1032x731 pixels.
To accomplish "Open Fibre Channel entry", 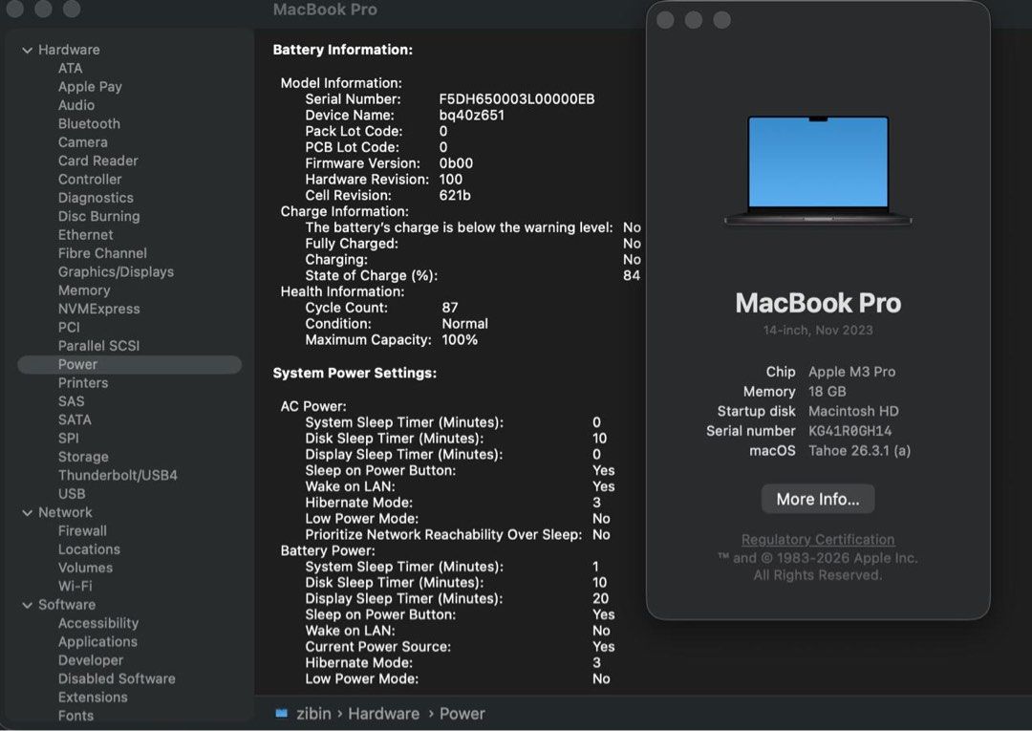I will tap(102, 253).
